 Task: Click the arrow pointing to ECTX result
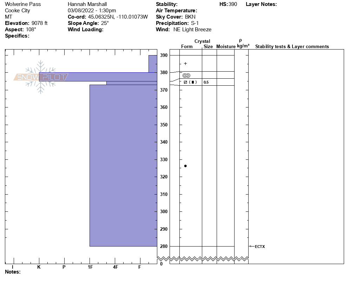251,246
